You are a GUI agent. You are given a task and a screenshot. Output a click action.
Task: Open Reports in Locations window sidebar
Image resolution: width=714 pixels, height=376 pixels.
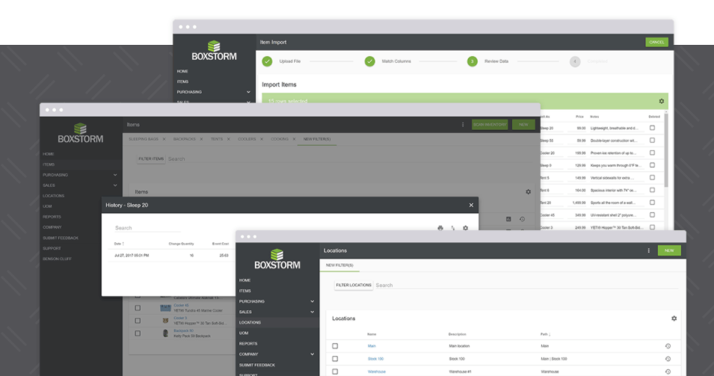248,344
